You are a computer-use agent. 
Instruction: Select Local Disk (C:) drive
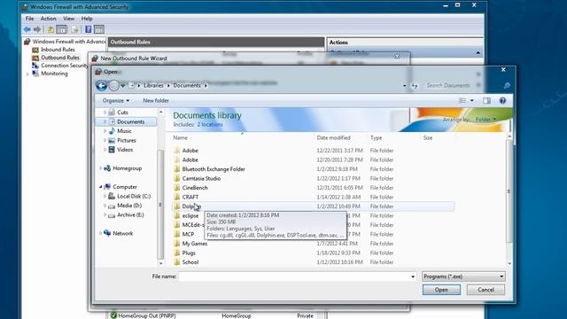pyautogui.click(x=130, y=196)
